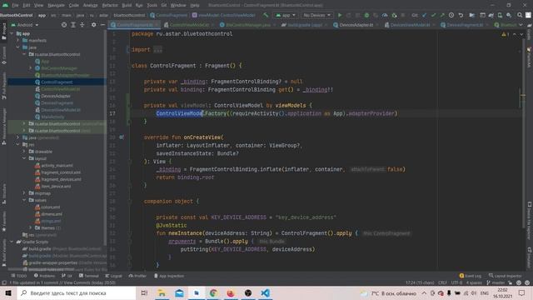
Task: Click the Git rollback undo arrow icon
Action: coord(461,15)
